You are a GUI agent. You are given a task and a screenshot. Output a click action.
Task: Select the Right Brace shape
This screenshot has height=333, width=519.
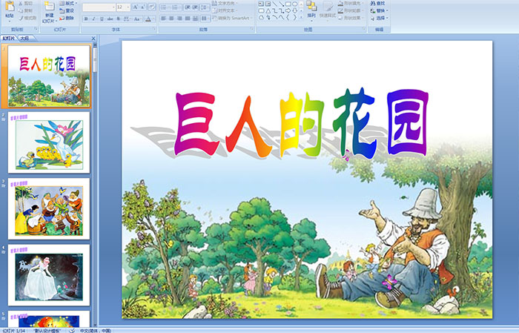(x=294, y=17)
